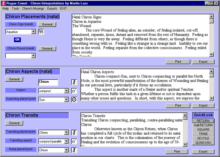Click the Chiron House (natal) label button
The width and height of the screenshot is (220, 157).
[21, 48]
